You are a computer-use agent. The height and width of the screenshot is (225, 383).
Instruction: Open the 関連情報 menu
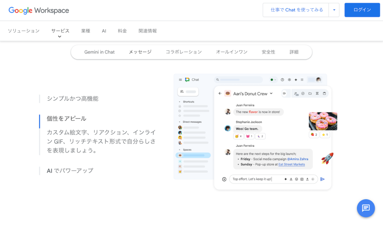(147, 31)
